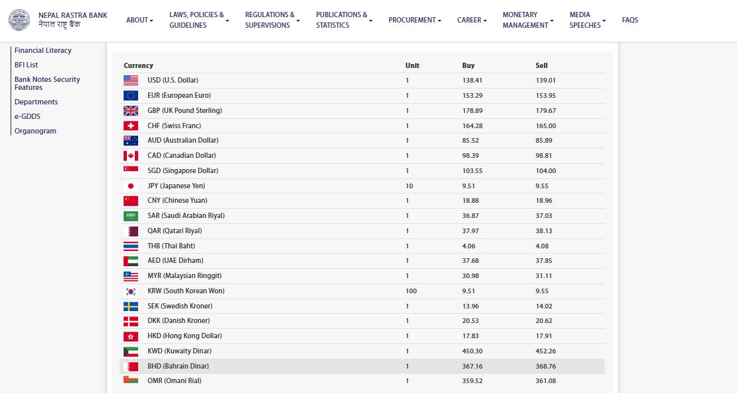Select the highlighted Bahrain Dinar row

coord(362,366)
